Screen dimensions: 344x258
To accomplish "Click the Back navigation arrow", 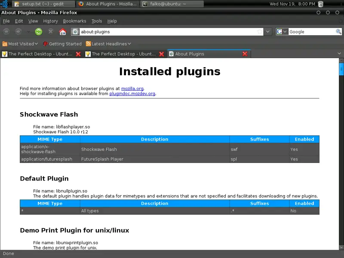I will click(6, 32).
